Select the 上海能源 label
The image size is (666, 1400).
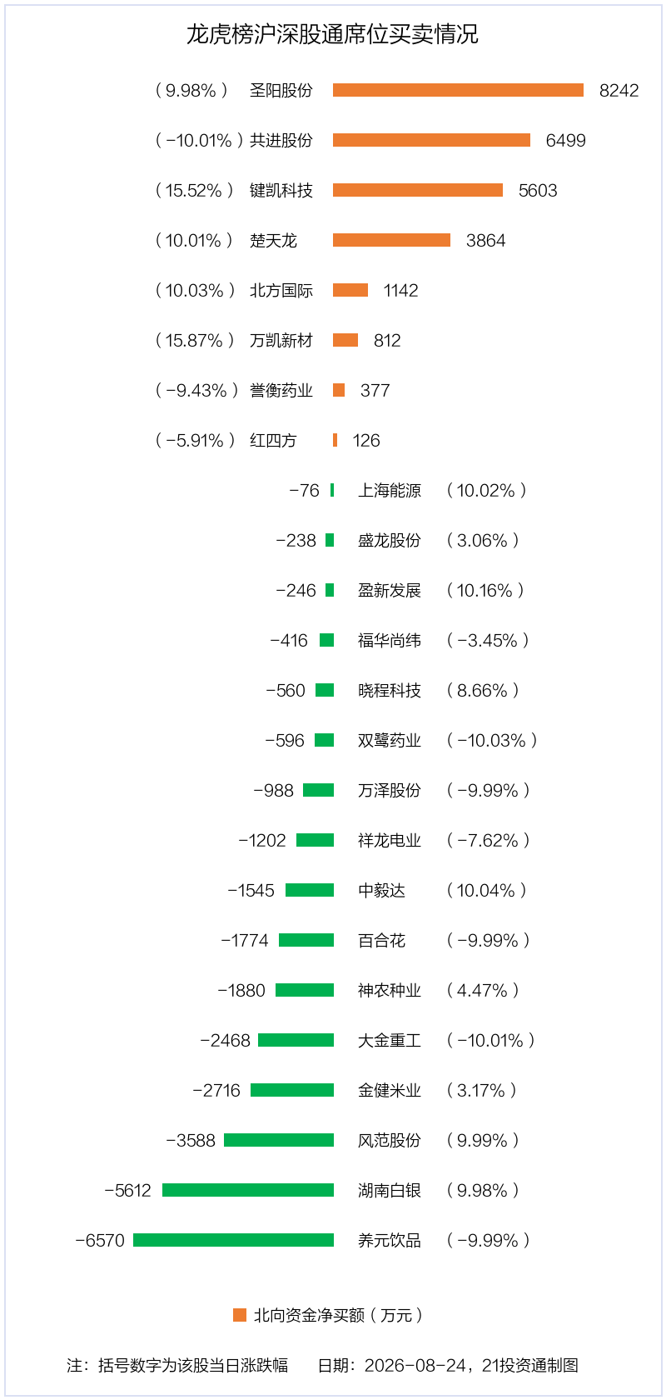click(390, 490)
